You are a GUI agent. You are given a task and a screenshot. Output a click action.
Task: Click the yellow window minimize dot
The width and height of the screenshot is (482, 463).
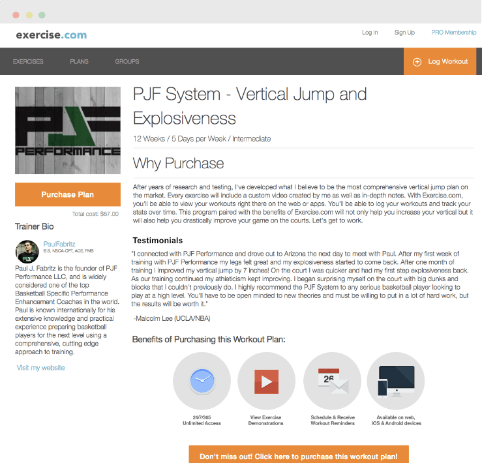click(x=29, y=15)
